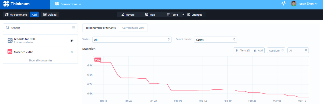Click the Map view icon
Screen dimensions: 323x104
pos(147,15)
